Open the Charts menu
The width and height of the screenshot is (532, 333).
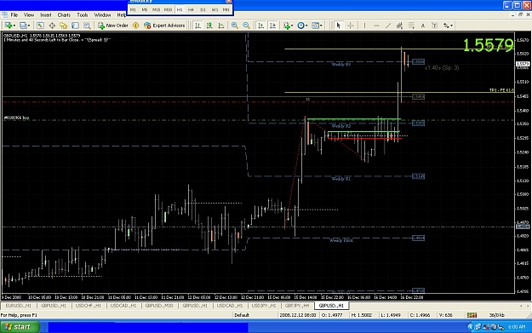[x=64, y=15]
